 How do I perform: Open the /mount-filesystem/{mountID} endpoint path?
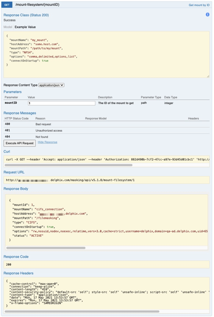coord(38,4)
